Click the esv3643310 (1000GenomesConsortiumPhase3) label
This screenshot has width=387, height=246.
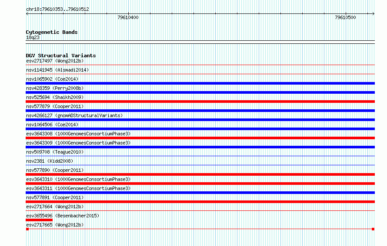coord(78,179)
